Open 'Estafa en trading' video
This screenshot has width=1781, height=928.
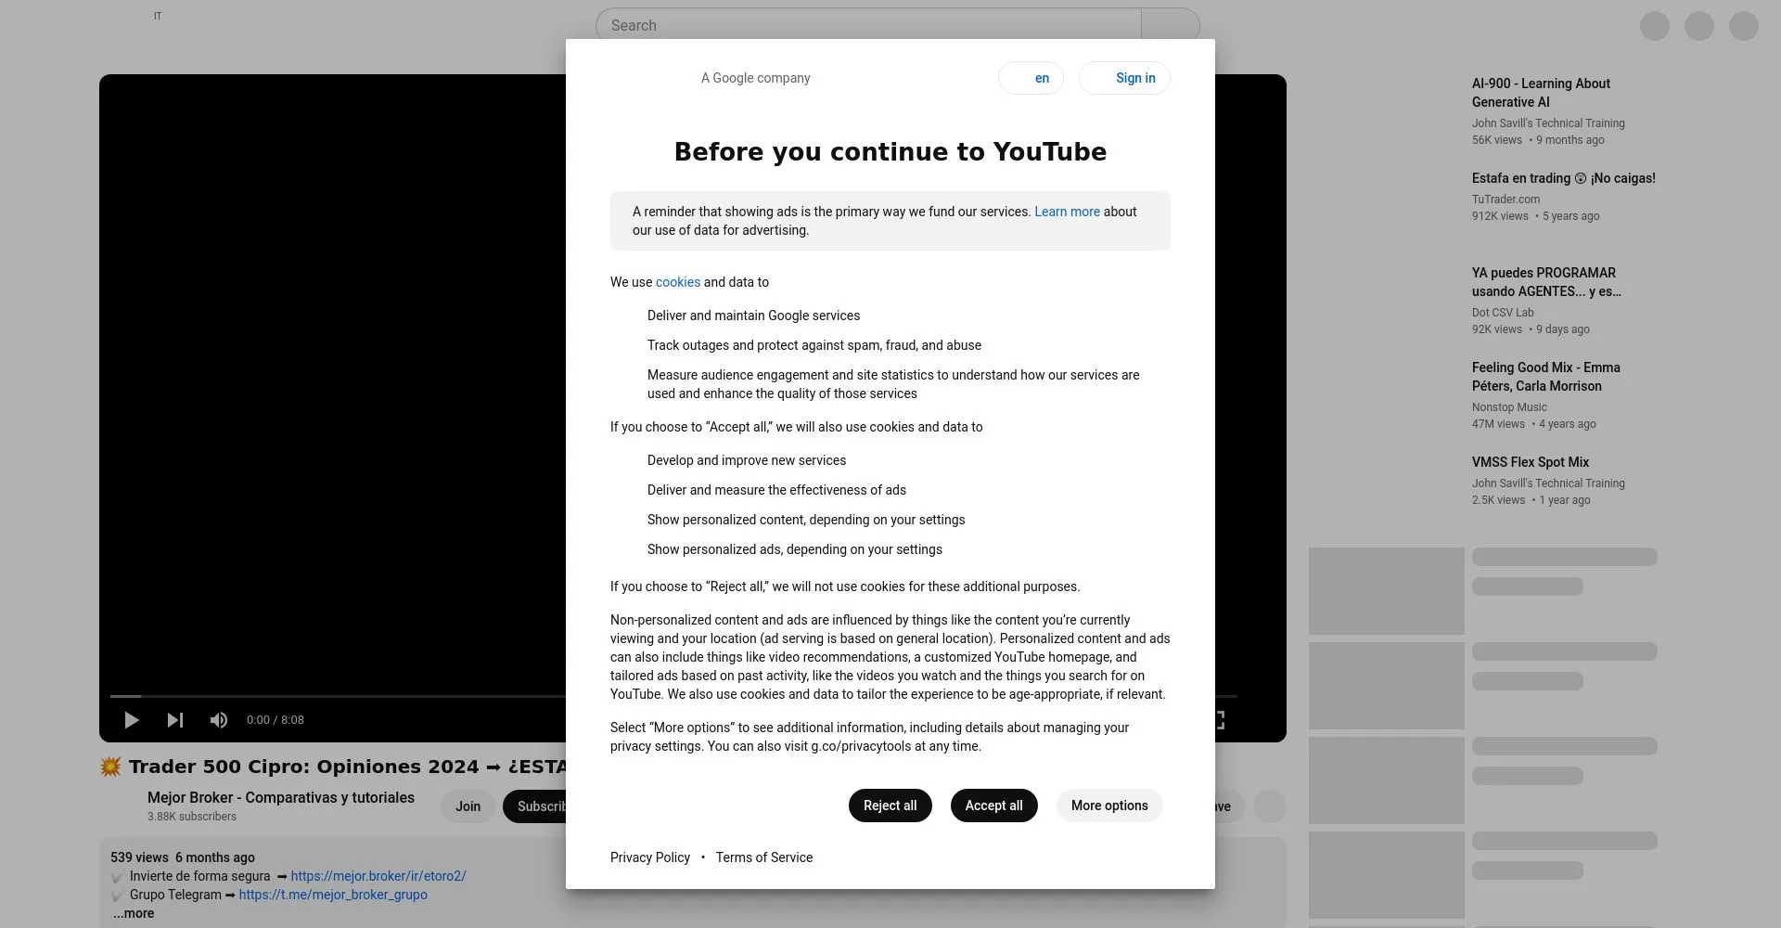click(1563, 178)
